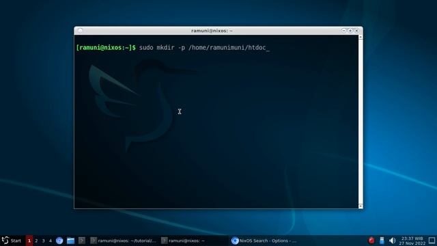437x246 pixels.
Task: Switch to the ramuni@nixos: ~/tutorial terminal task
Action: 124,241
